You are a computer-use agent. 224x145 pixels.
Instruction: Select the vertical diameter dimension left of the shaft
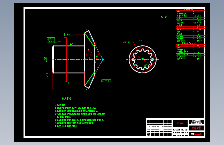pos(46,59)
